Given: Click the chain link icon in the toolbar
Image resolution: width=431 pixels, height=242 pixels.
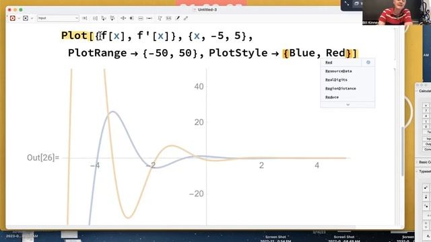Looking at the screenshot, I should [186, 18].
